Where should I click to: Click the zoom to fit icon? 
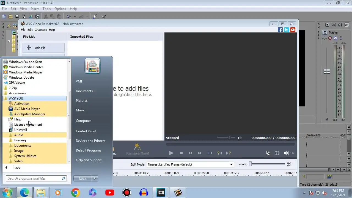[x=289, y=164]
